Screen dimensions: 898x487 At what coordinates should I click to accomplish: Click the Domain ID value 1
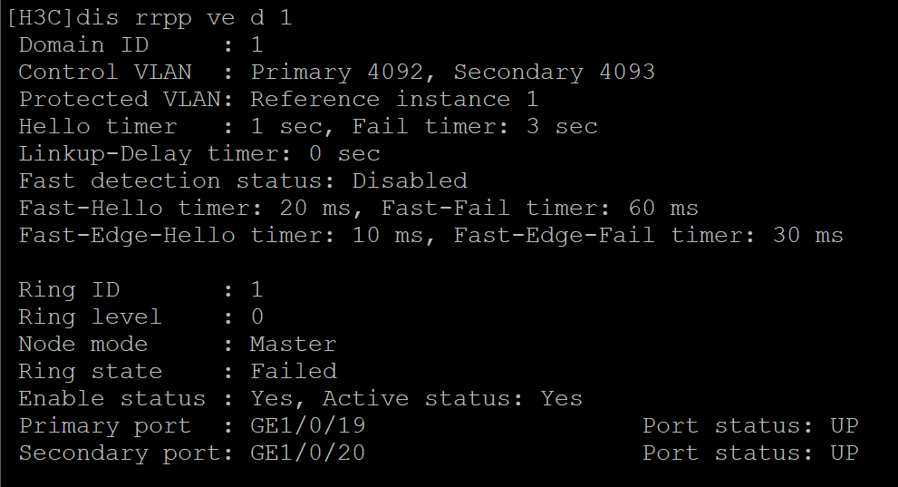click(x=256, y=44)
